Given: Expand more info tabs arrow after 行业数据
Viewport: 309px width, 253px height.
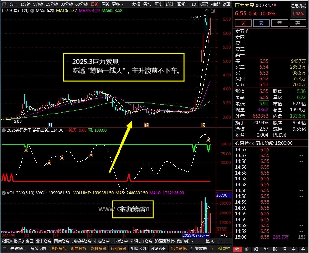Looking at the screenshot, I should [x=212, y=249].
